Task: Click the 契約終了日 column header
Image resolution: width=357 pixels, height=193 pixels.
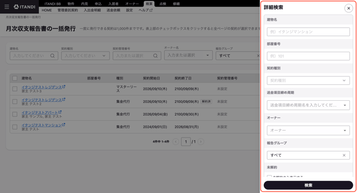Action: click(183, 78)
